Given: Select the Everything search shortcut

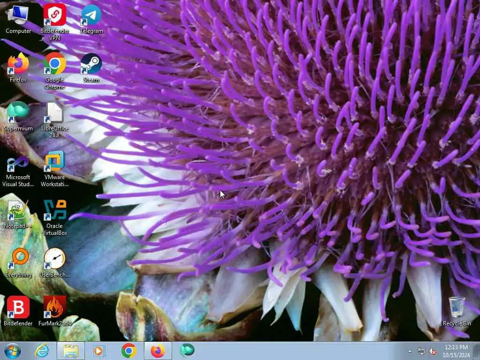Looking at the screenshot, I should click(18, 262).
